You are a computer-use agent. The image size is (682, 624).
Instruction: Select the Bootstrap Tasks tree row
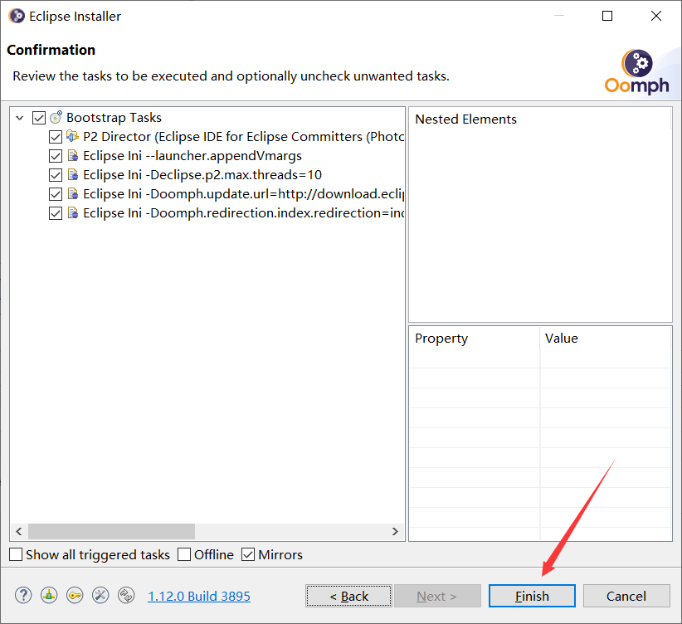[114, 118]
